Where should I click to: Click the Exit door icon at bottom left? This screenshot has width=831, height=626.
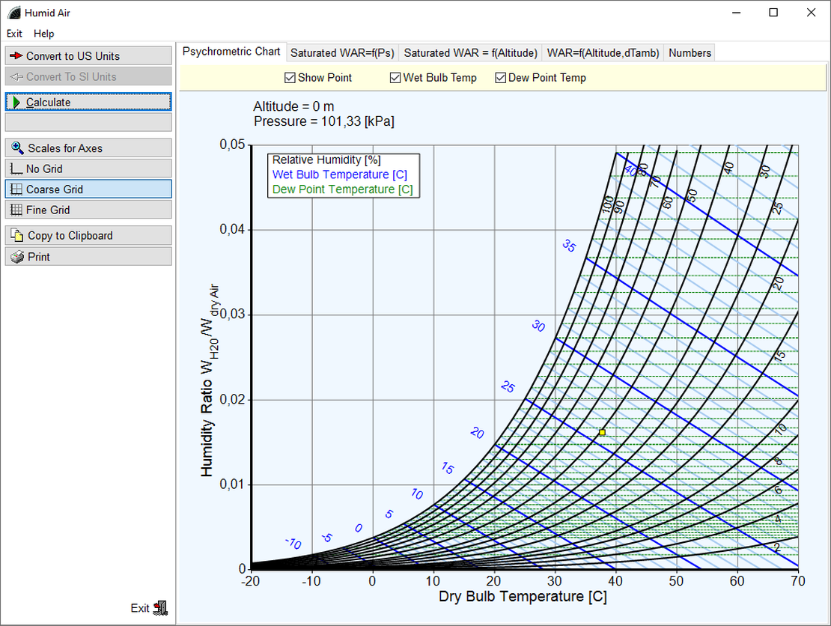(x=160, y=608)
